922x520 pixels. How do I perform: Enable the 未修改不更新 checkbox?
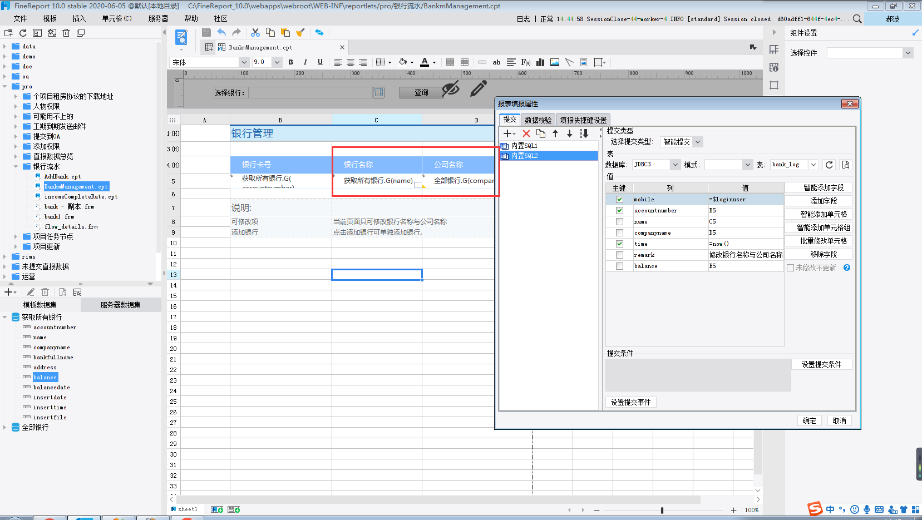tap(790, 268)
